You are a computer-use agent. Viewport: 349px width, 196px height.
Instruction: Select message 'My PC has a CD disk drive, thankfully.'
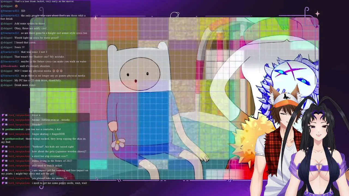(38, 81)
